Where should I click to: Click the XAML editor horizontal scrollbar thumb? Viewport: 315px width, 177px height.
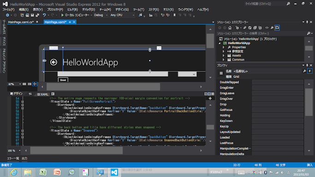[x=77, y=151]
